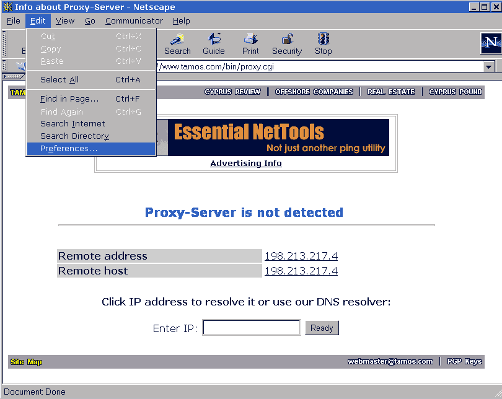Click the Document: Done status text

coord(35,392)
